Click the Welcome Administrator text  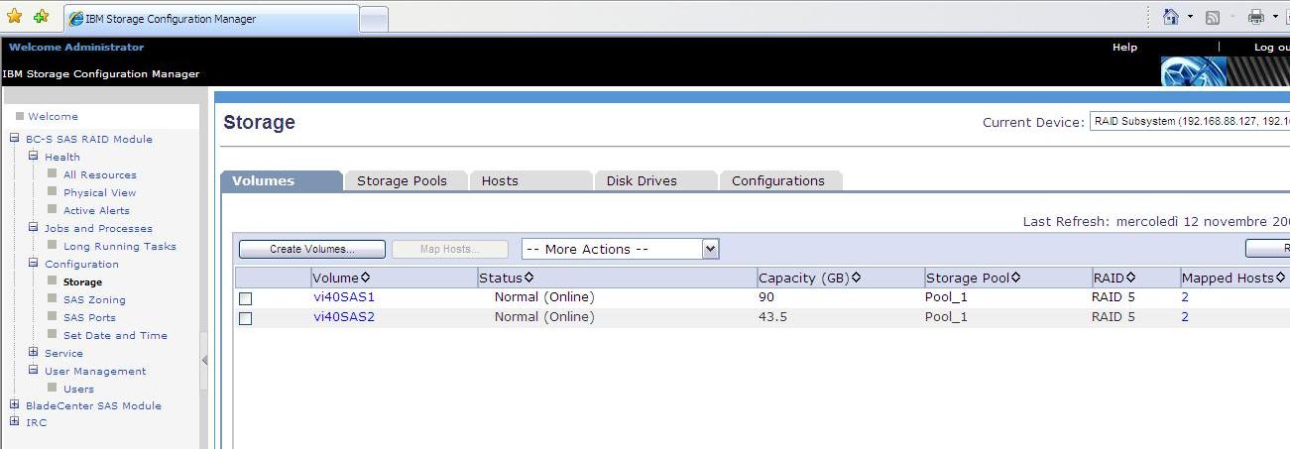tap(76, 47)
